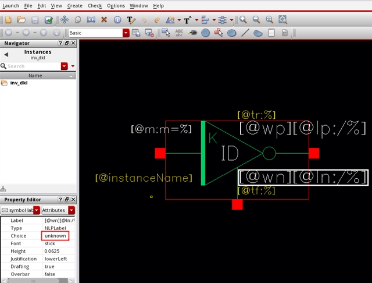Click the Delete red X icon
Viewport: 372px width, 283px height.
point(104,20)
